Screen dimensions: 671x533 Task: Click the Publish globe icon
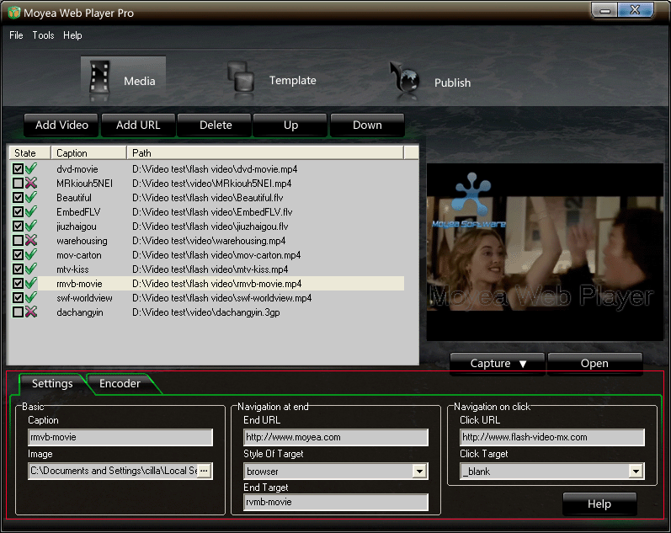click(404, 77)
